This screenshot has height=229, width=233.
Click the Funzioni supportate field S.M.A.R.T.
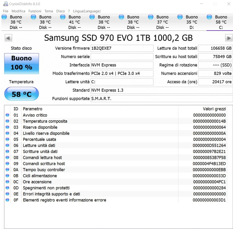(x=162, y=99)
